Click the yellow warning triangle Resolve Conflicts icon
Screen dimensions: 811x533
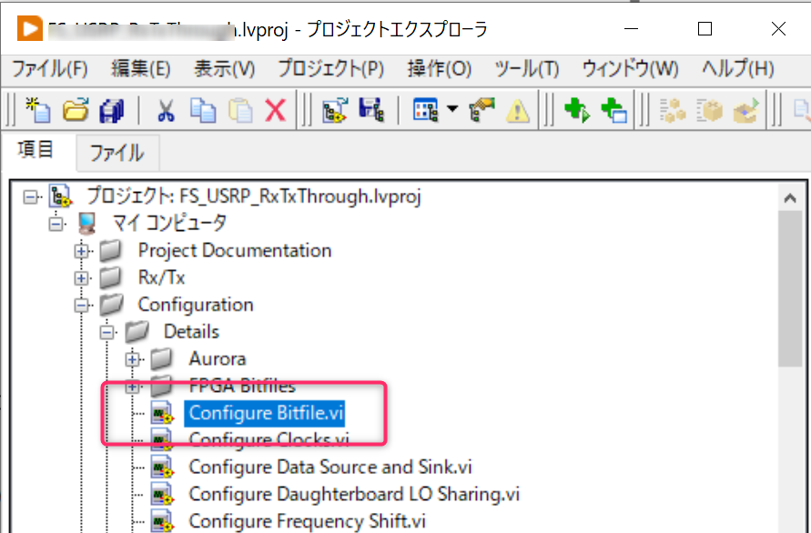tap(518, 110)
